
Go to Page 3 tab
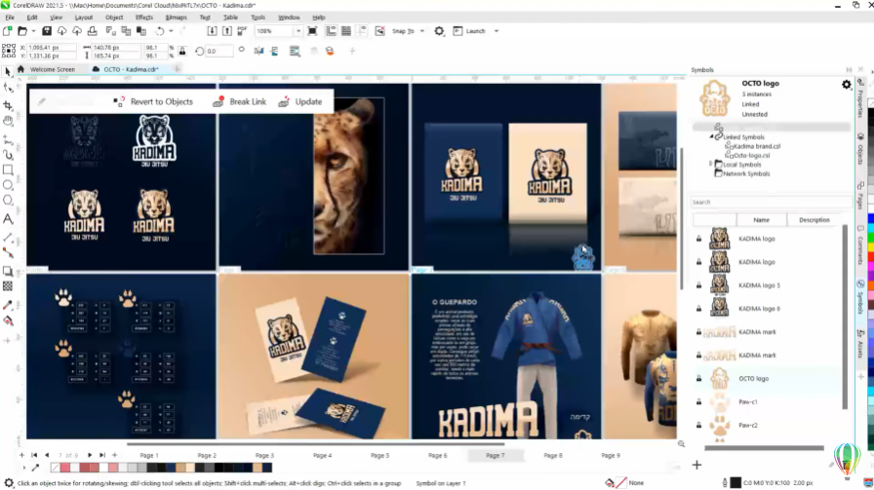(x=264, y=456)
